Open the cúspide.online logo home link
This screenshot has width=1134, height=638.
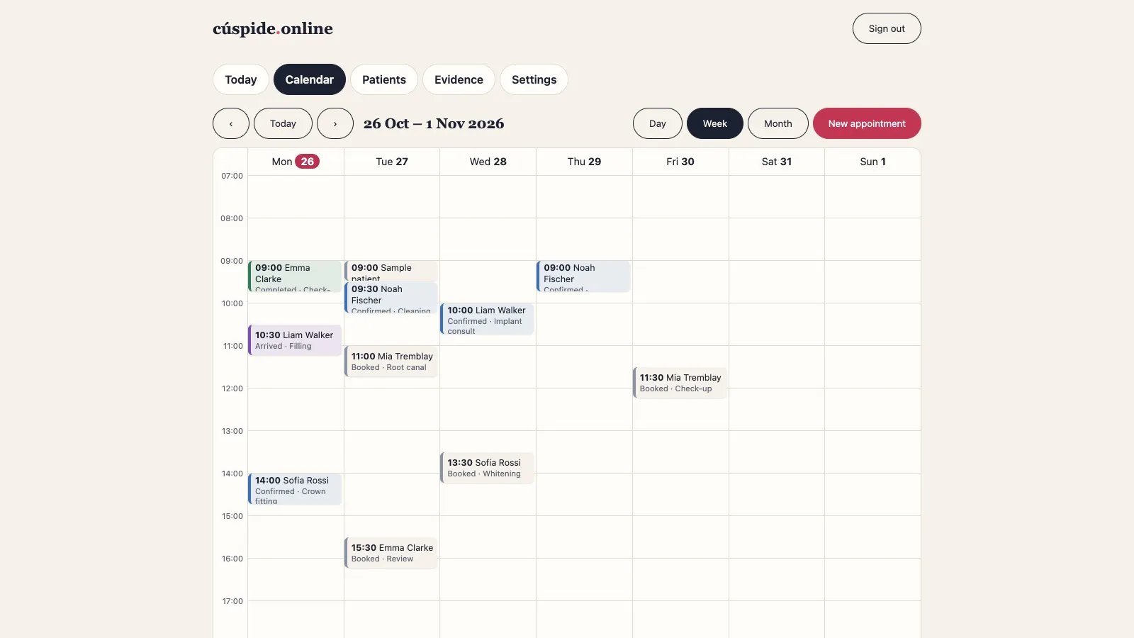pos(273,28)
